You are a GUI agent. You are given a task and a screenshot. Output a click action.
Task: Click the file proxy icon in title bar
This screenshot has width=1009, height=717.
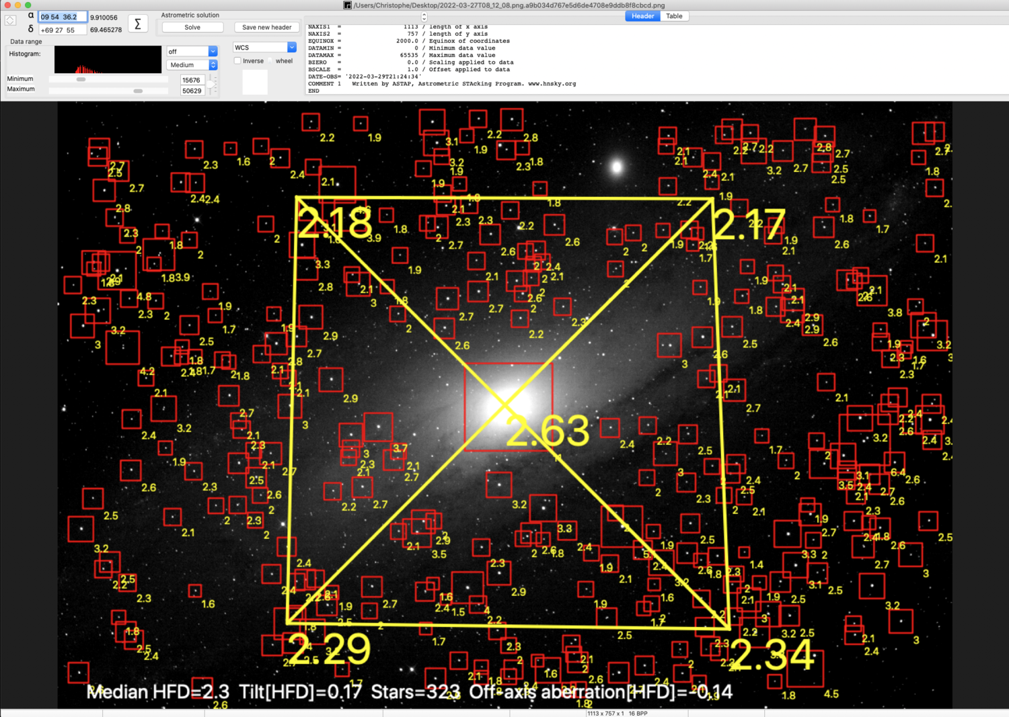[347, 5]
